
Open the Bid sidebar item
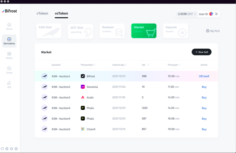click(x=9, y=85)
